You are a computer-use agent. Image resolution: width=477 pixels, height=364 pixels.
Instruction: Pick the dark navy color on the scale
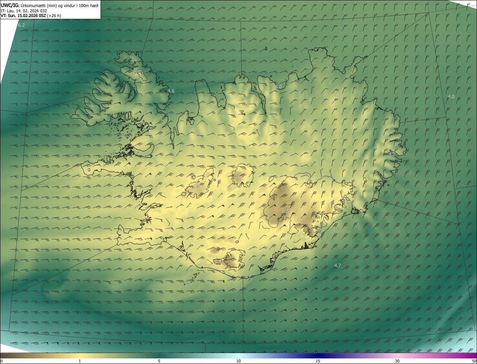pos(318,356)
